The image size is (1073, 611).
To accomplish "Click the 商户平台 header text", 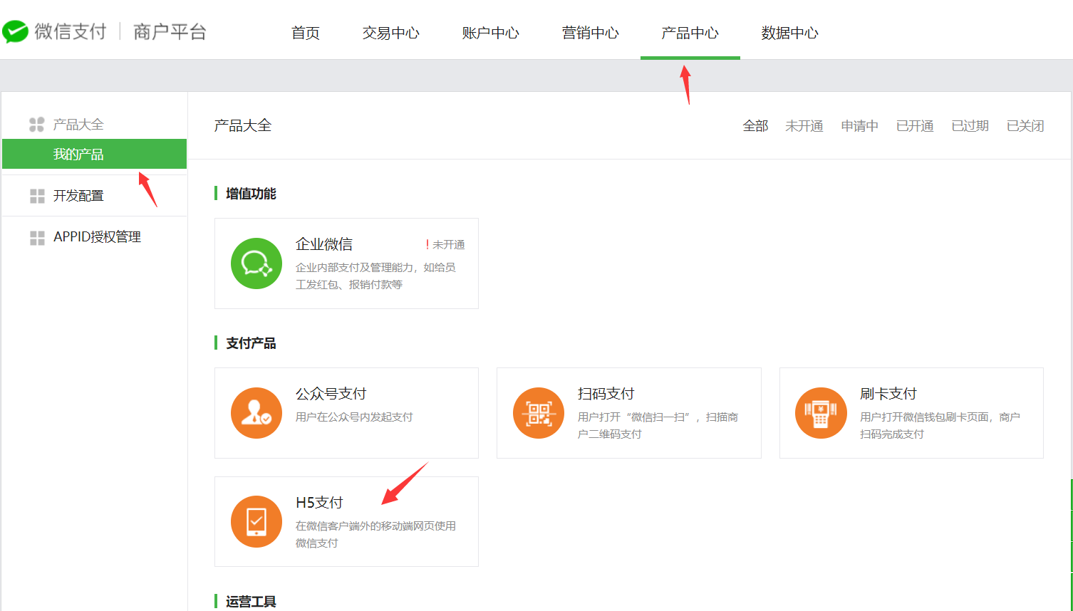I will point(170,32).
